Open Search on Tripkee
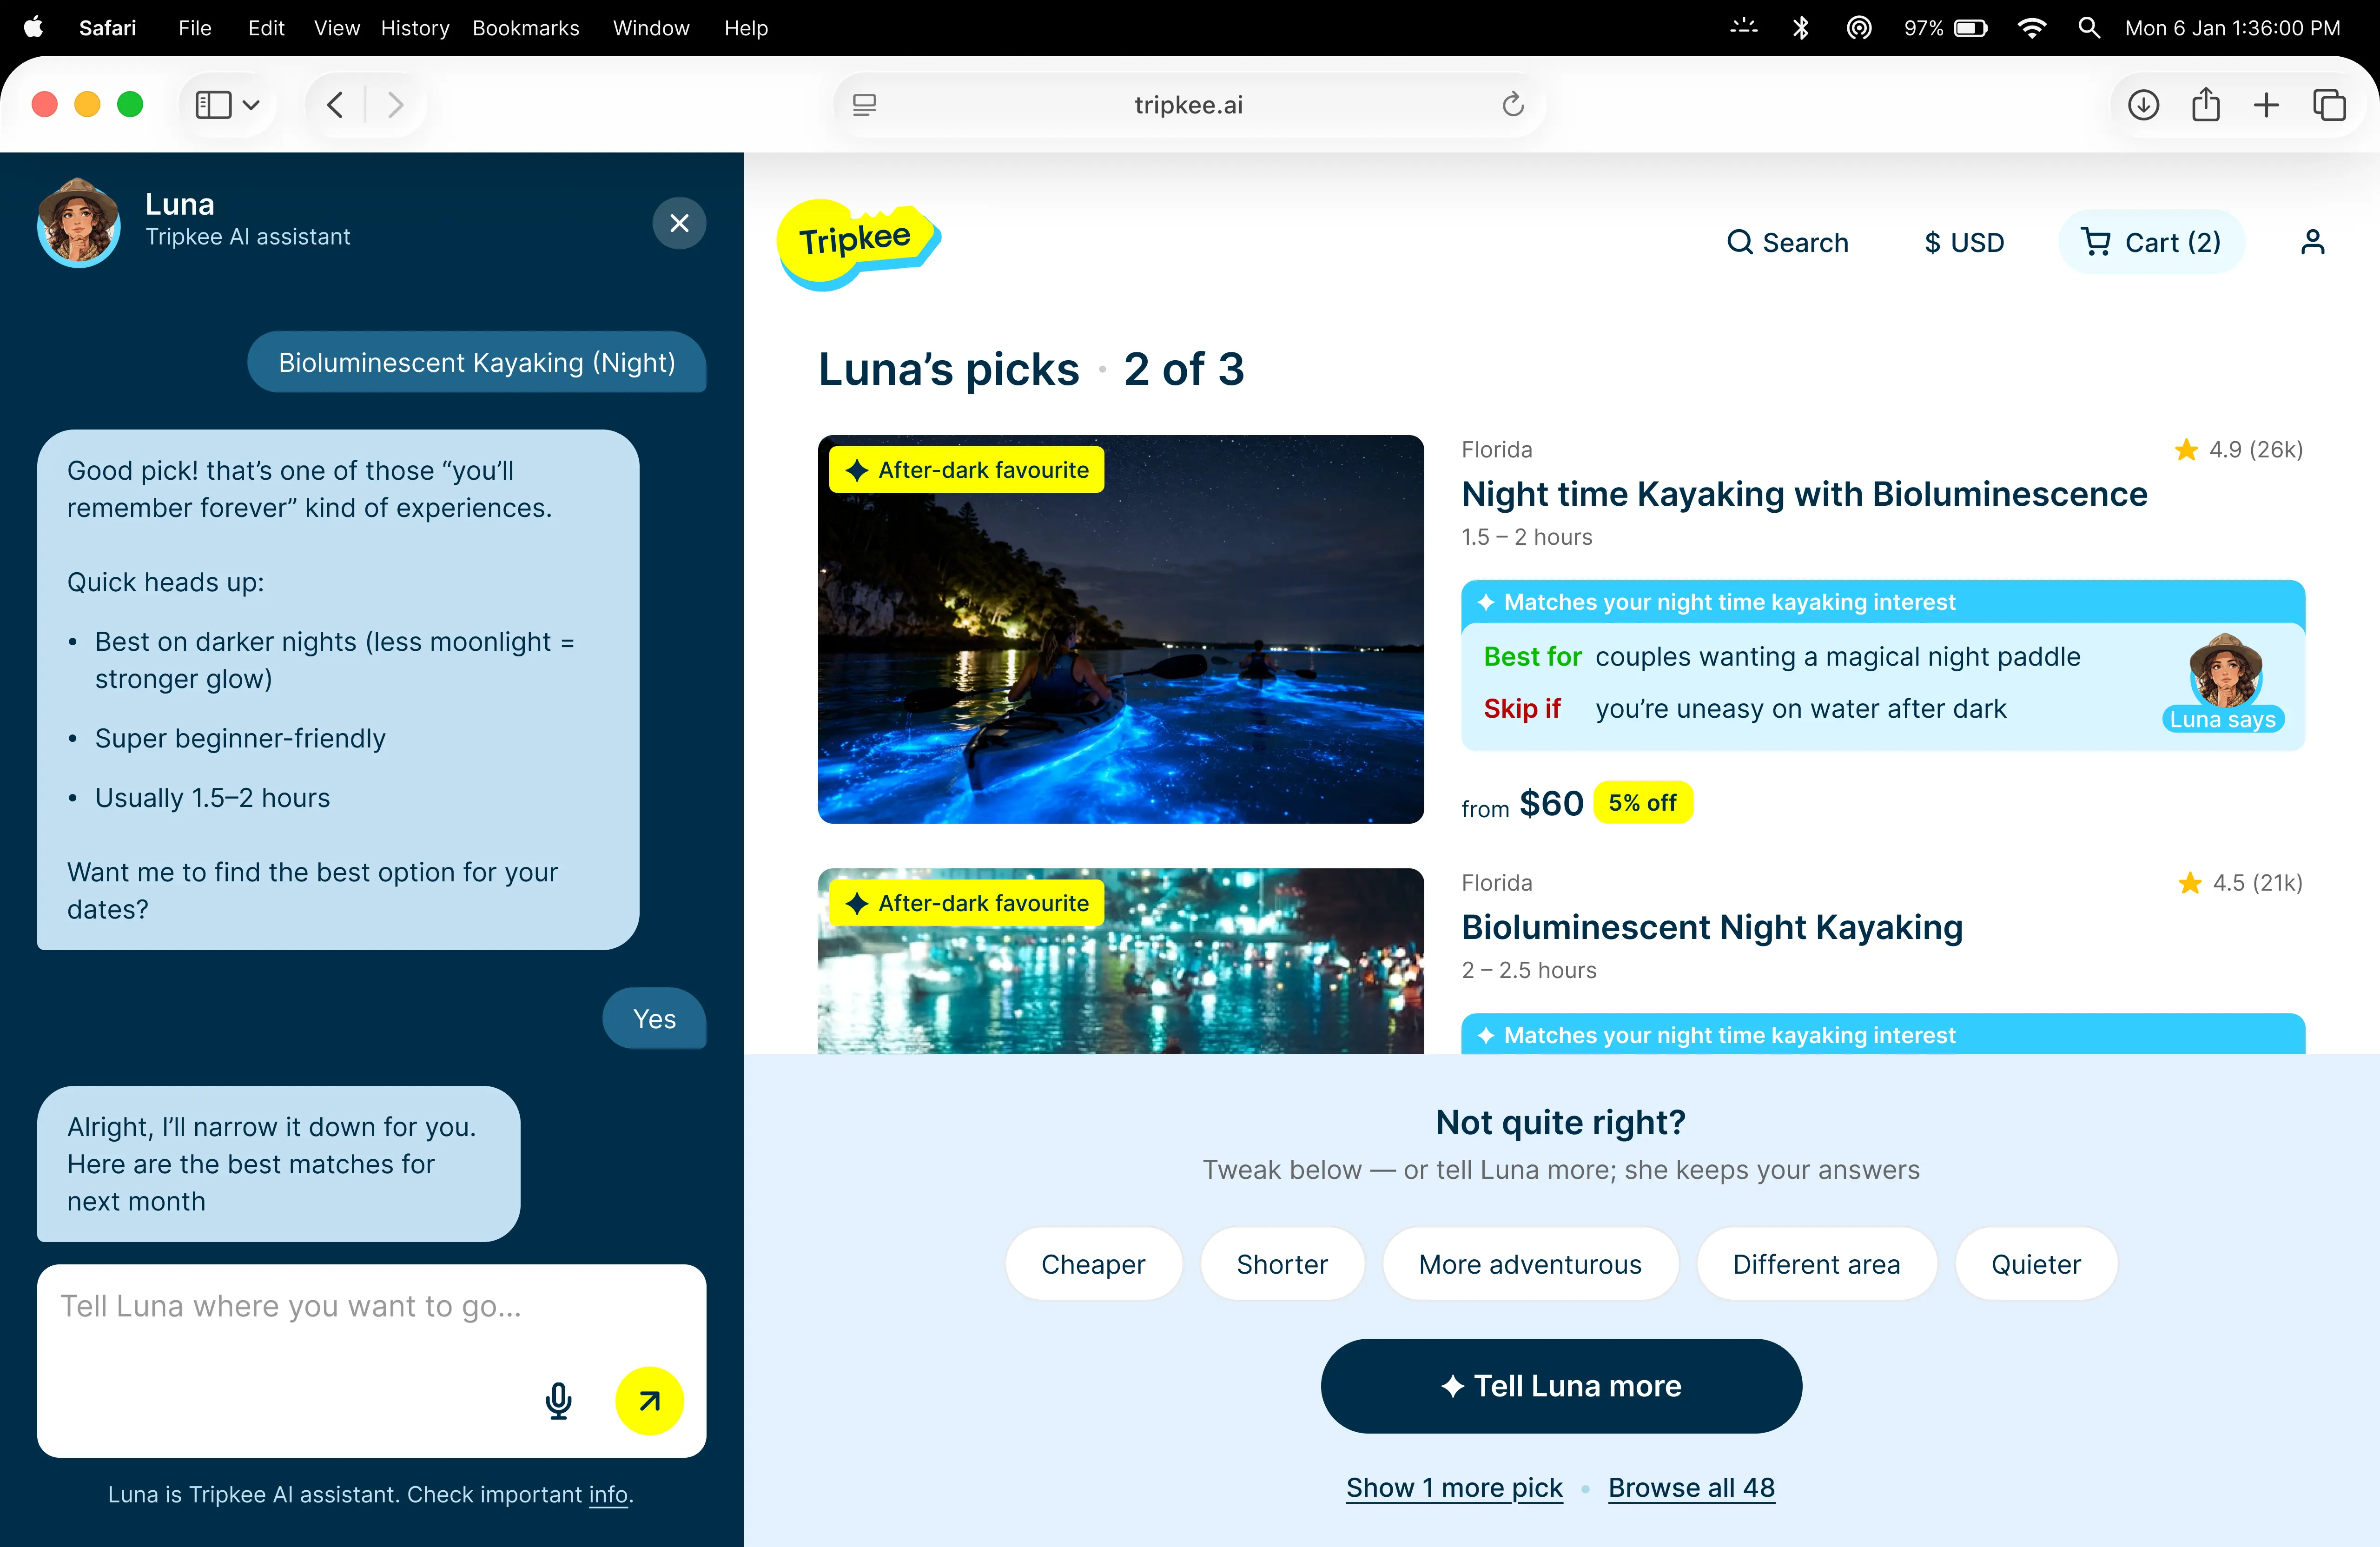2380x1547 pixels. point(1787,242)
